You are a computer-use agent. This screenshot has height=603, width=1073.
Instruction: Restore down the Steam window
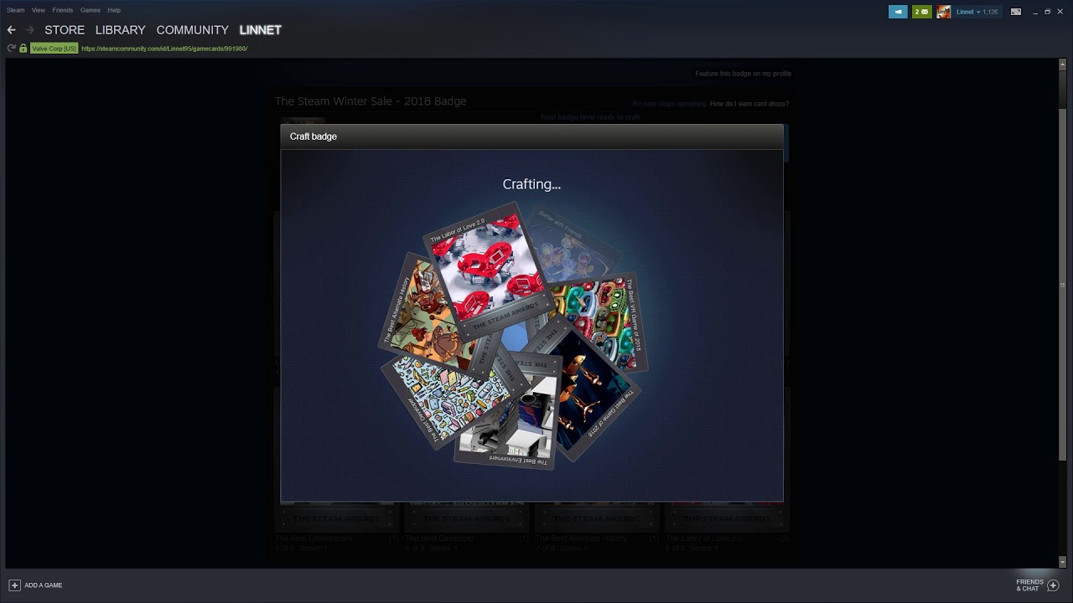[x=1047, y=12]
